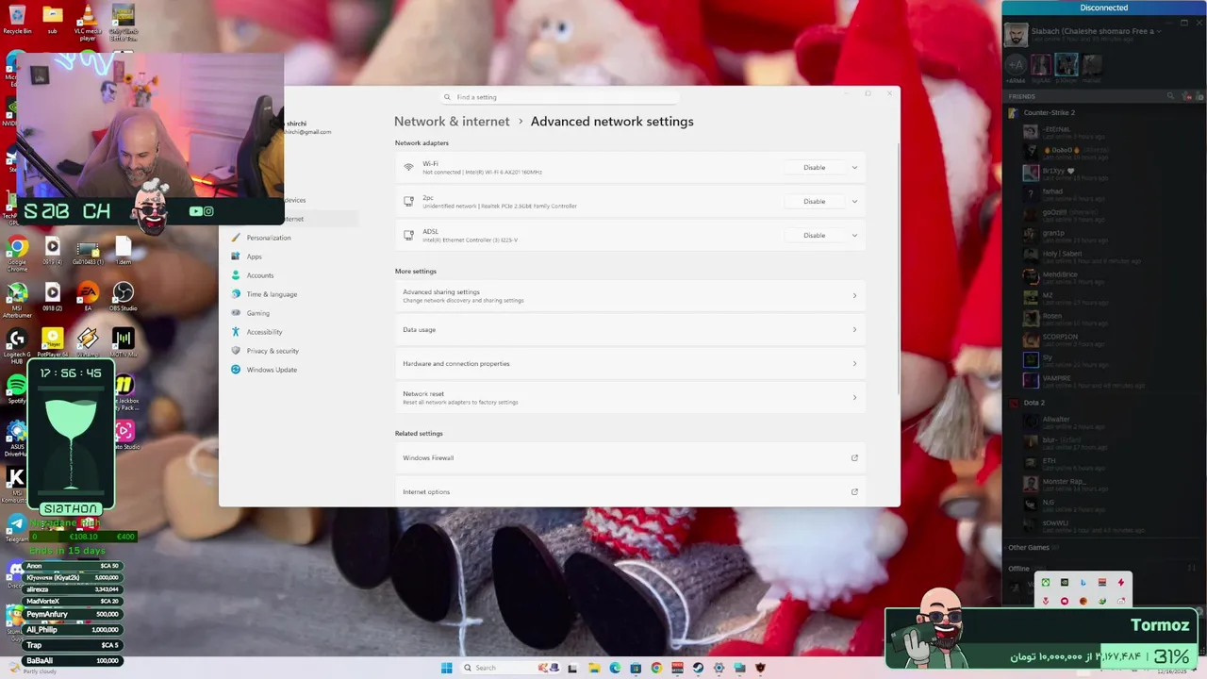Select friend 'farhad' in Steam list
This screenshot has height=679, width=1207.
tap(1052, 191)
